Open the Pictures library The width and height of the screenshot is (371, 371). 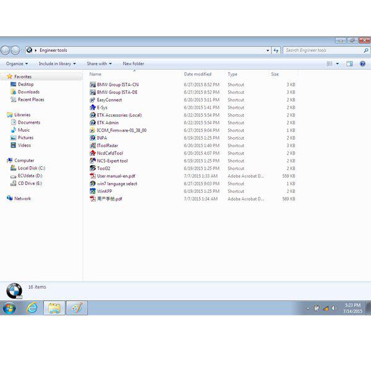point(25,137)
